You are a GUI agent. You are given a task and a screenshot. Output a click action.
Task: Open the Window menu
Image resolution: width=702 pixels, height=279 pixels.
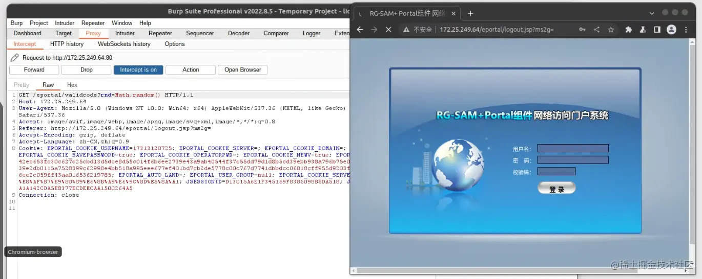click(x=122, y=23)
